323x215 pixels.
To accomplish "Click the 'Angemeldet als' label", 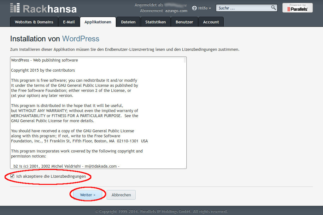I will pyautogui.click(x=149, y=5).
